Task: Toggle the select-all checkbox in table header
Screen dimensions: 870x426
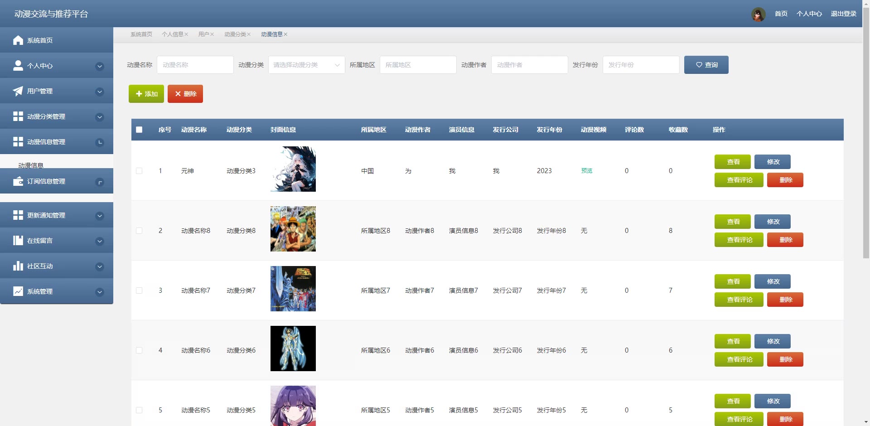Action: point(139,130)
